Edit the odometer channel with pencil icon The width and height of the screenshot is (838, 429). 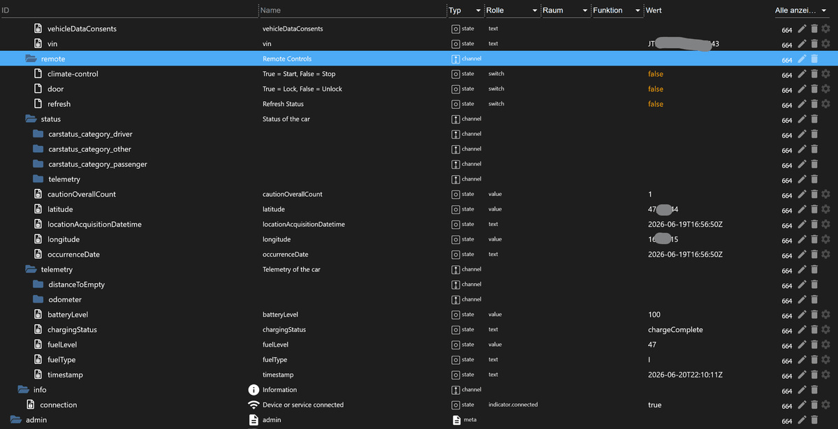tap(802, 300)
